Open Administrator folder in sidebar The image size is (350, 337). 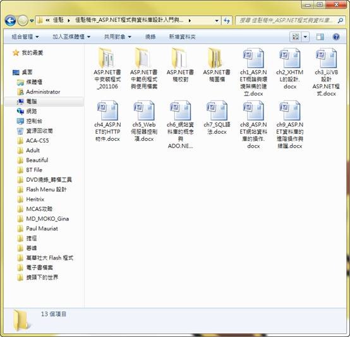39,92
